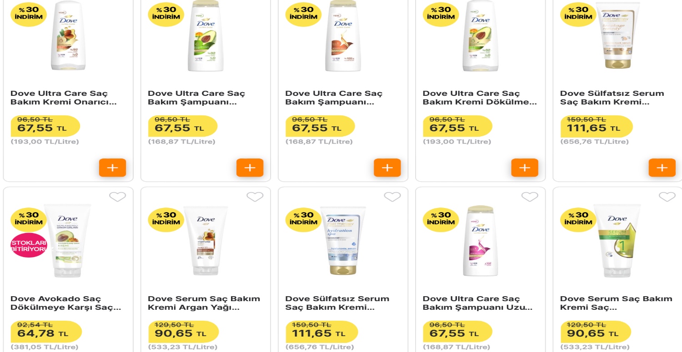Click the heart icon on Dove Avokado product

[118, 197]
